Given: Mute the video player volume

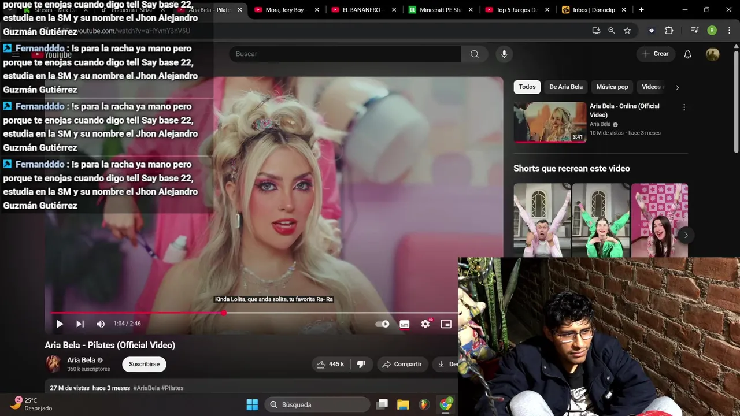Looking at the screenshot, I should [101, 324].
